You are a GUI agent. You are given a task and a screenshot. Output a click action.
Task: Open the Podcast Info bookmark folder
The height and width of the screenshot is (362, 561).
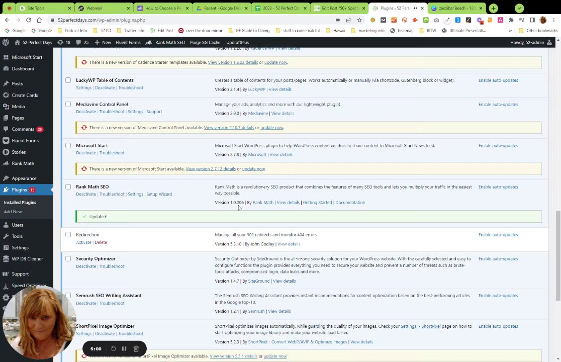(72, 31)
